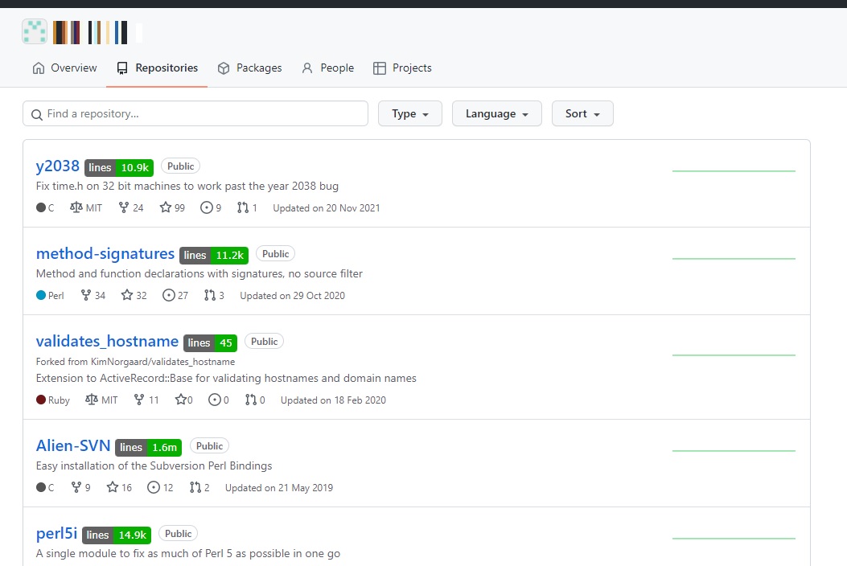847x566 pixels.
Task: Click the star icon showing 99 on y2038
Action: click(165, 207)
